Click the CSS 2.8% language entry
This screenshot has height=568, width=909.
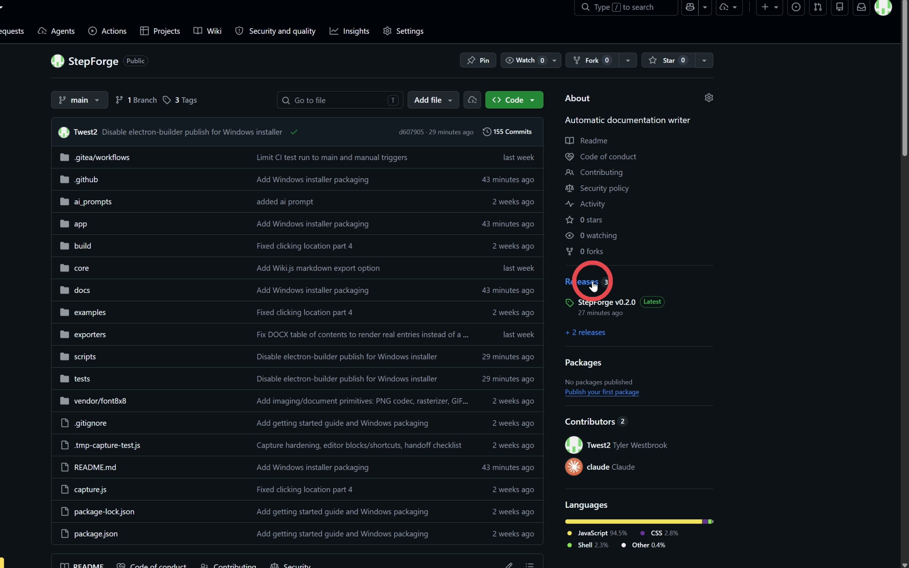pos(660,533)
